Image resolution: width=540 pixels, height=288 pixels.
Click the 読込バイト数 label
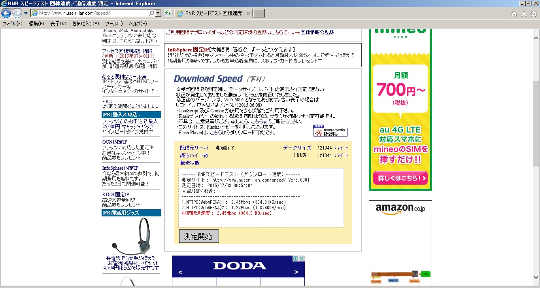point(194,155)
